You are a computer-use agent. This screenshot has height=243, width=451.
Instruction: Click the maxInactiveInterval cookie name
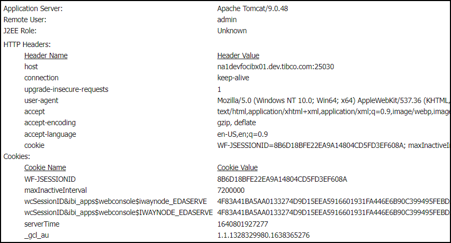[x=56, y=190]
